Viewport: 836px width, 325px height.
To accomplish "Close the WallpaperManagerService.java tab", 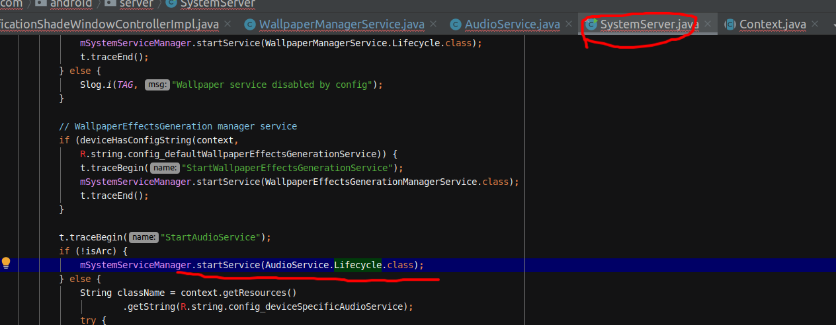I will click(433, 24).
